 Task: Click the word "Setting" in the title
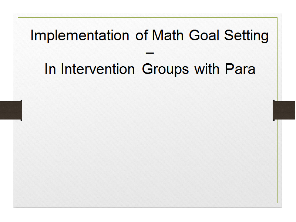click(x=246, y=36)
